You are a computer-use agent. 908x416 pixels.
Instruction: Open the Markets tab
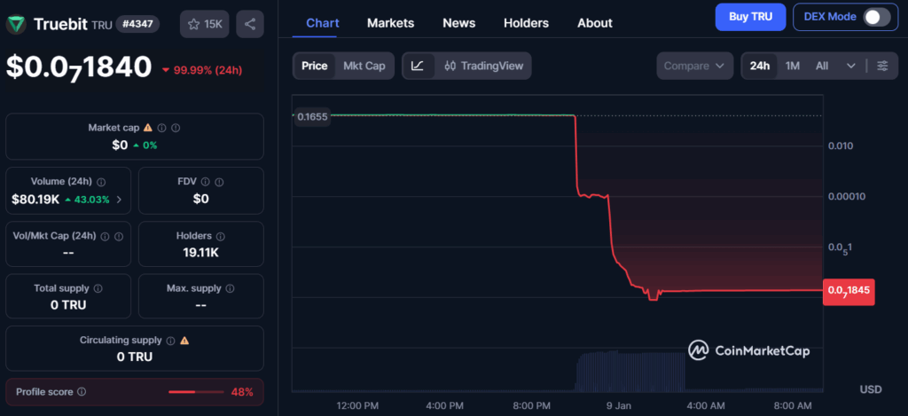point(390,23)
